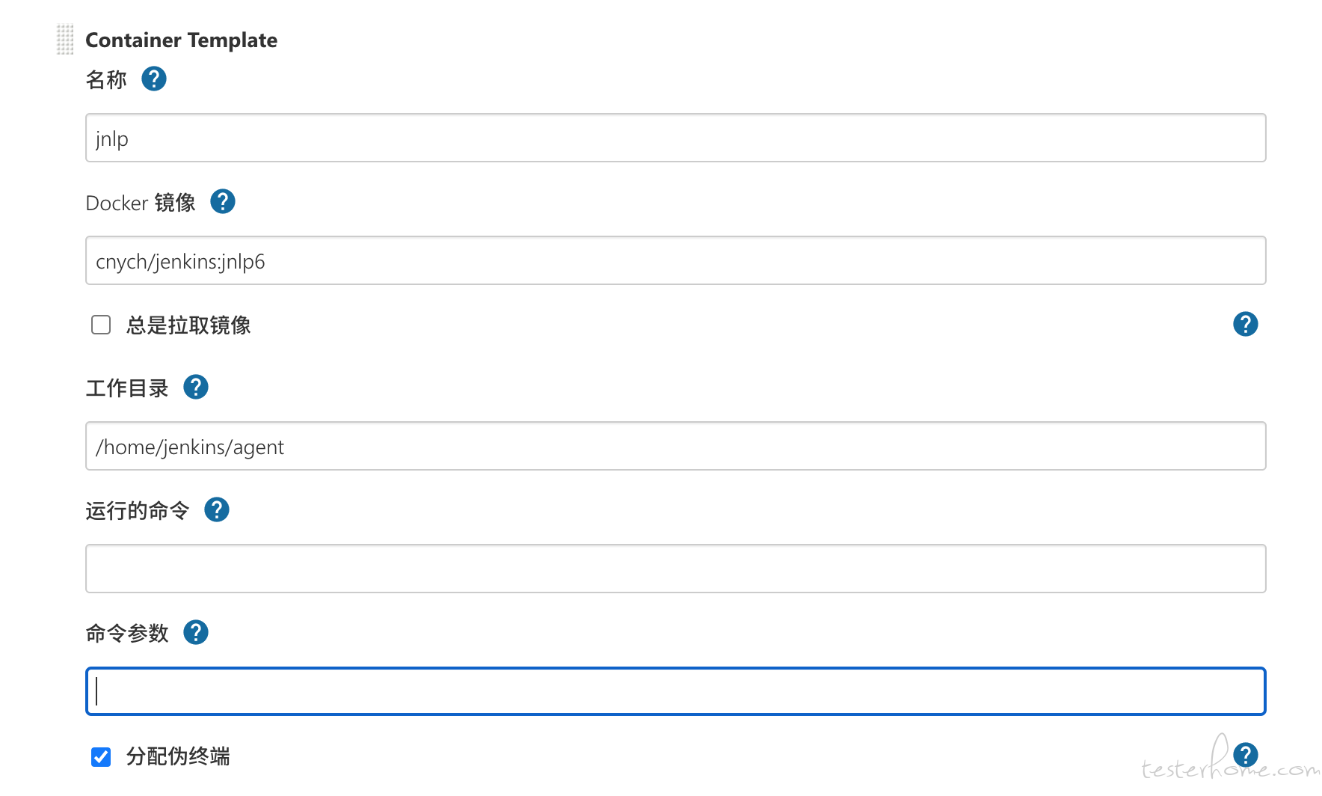Show help icon for 分配伪终端 option
The image size is (1322, 796).
(x=1246, y=755)
